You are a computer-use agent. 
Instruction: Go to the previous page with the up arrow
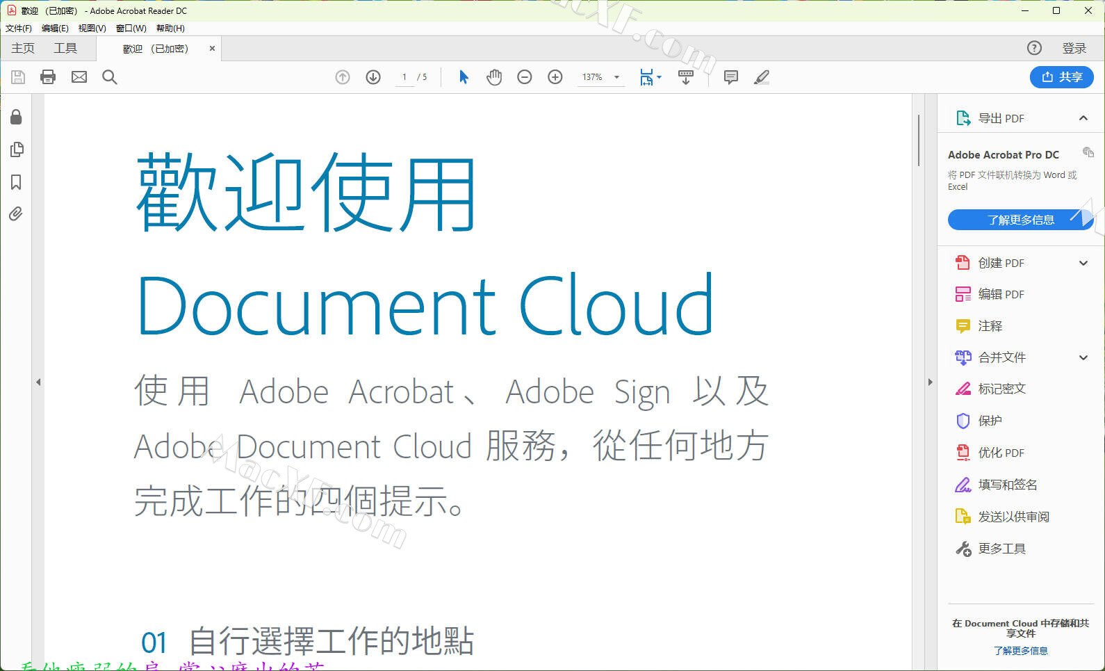pyautogui.click(x=343, y=77)
